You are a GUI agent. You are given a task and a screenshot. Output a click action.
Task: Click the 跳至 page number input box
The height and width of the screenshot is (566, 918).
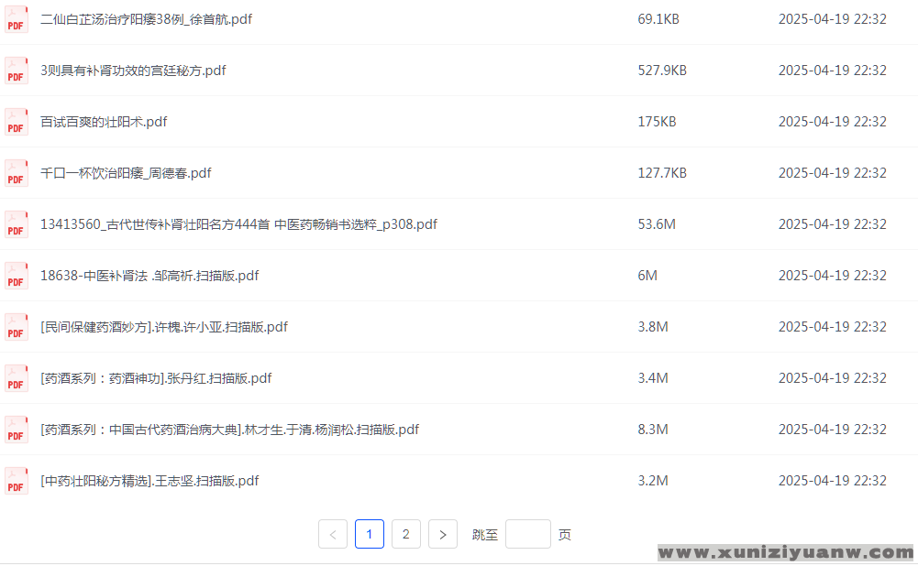(528, 534)
